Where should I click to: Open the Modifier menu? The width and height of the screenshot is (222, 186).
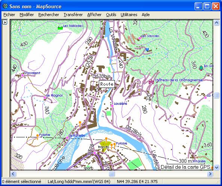click(x=27, y=15)
